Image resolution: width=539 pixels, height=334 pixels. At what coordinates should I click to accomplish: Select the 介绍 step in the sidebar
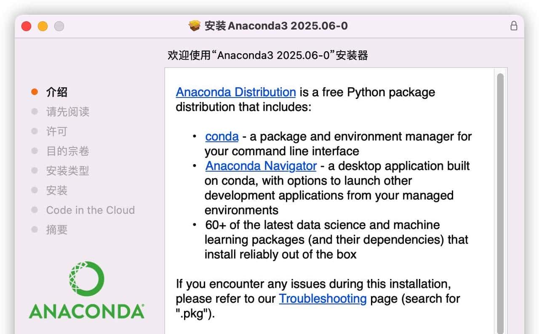[x=56, y=92]
